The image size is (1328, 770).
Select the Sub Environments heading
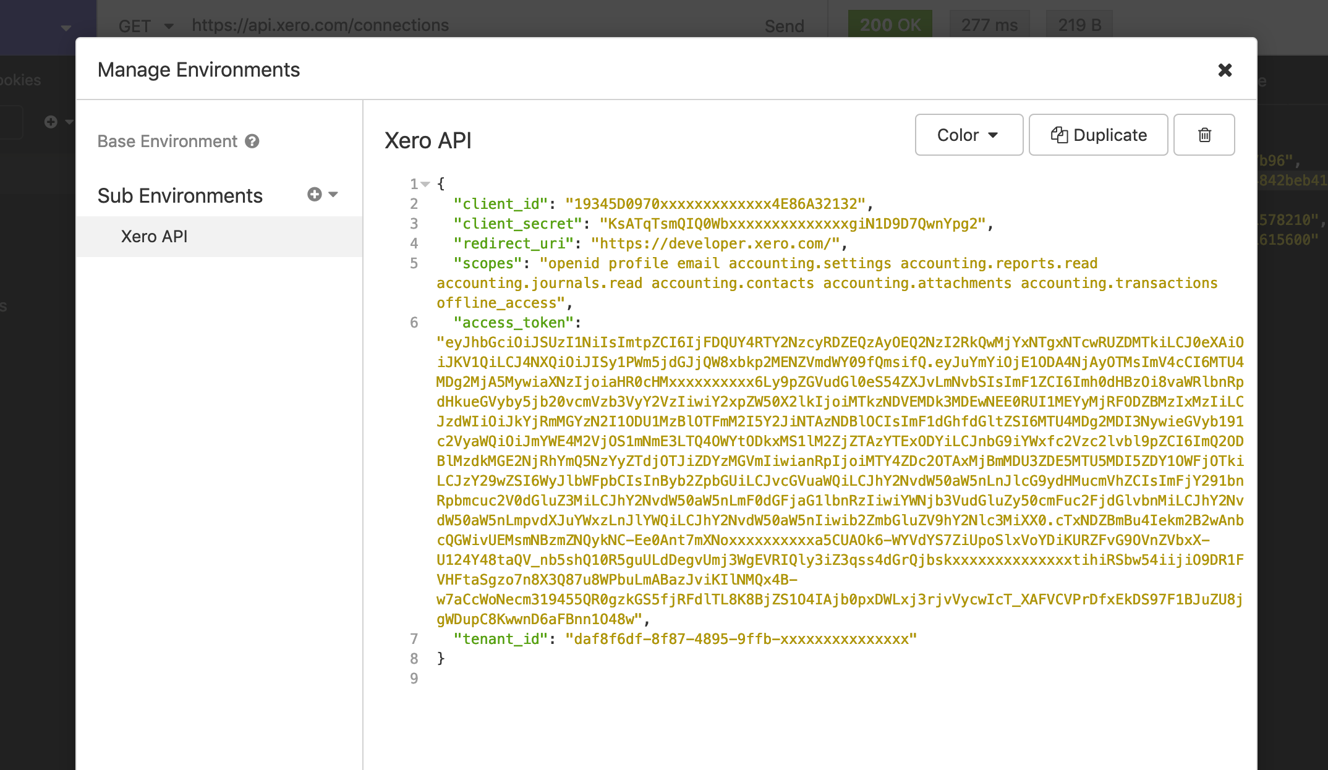click(180, 196)
